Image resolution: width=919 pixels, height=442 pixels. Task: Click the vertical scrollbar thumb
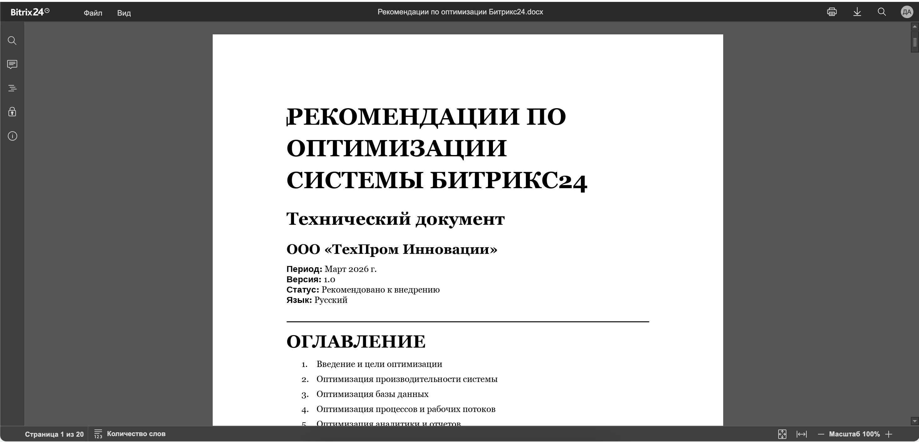click(x=915, y=42)
